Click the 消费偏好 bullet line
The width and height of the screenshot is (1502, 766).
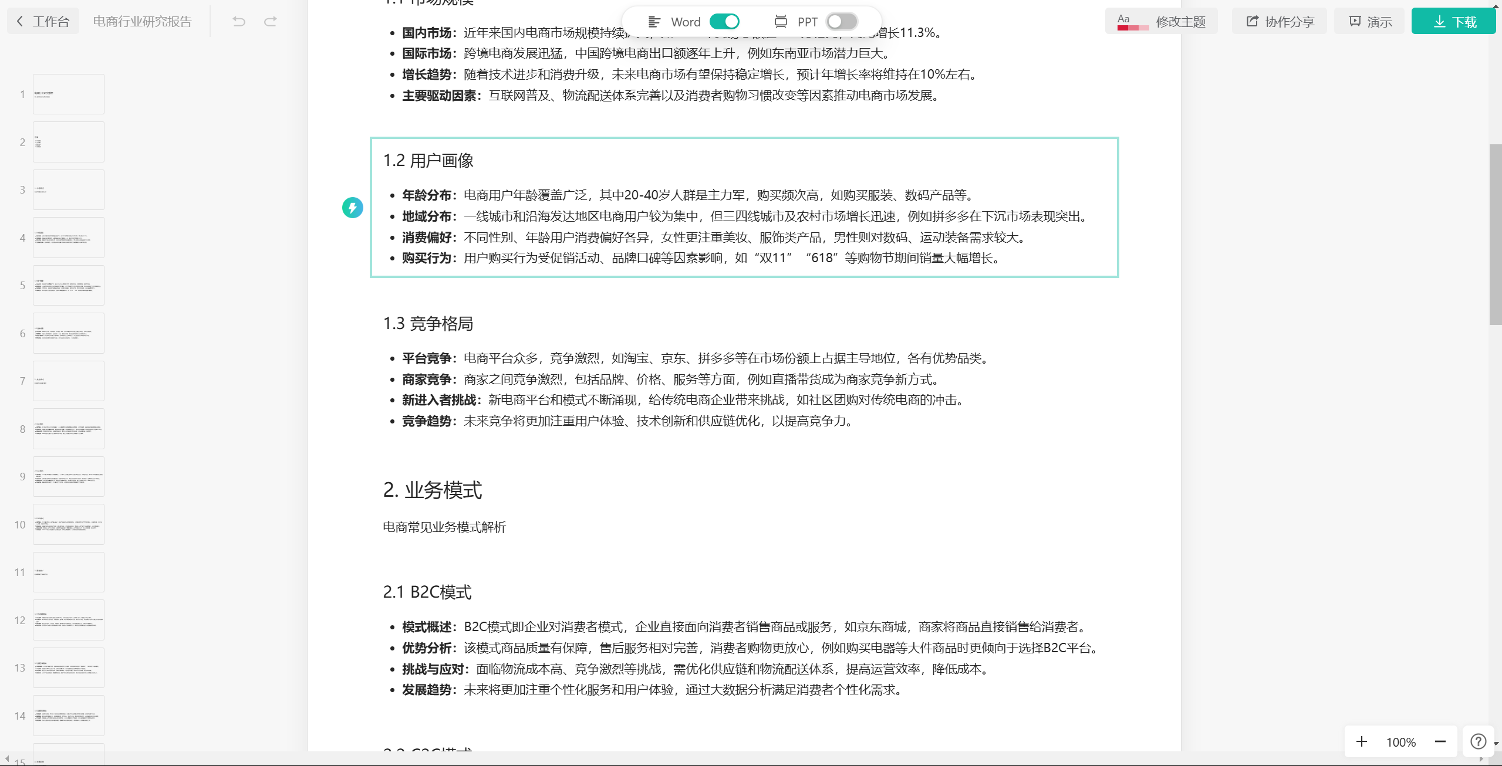(x=715, y=238)
